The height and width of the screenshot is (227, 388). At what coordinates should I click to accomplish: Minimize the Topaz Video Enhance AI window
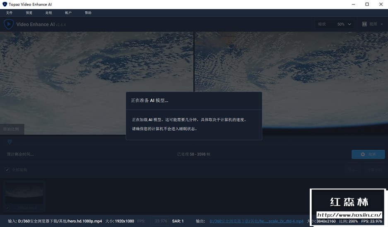click(353, 4)
